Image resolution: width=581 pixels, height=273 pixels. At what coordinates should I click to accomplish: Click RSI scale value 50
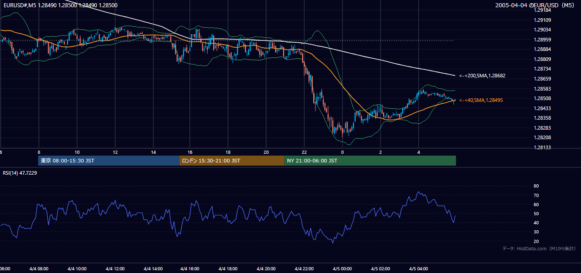[x=536, y=213]
